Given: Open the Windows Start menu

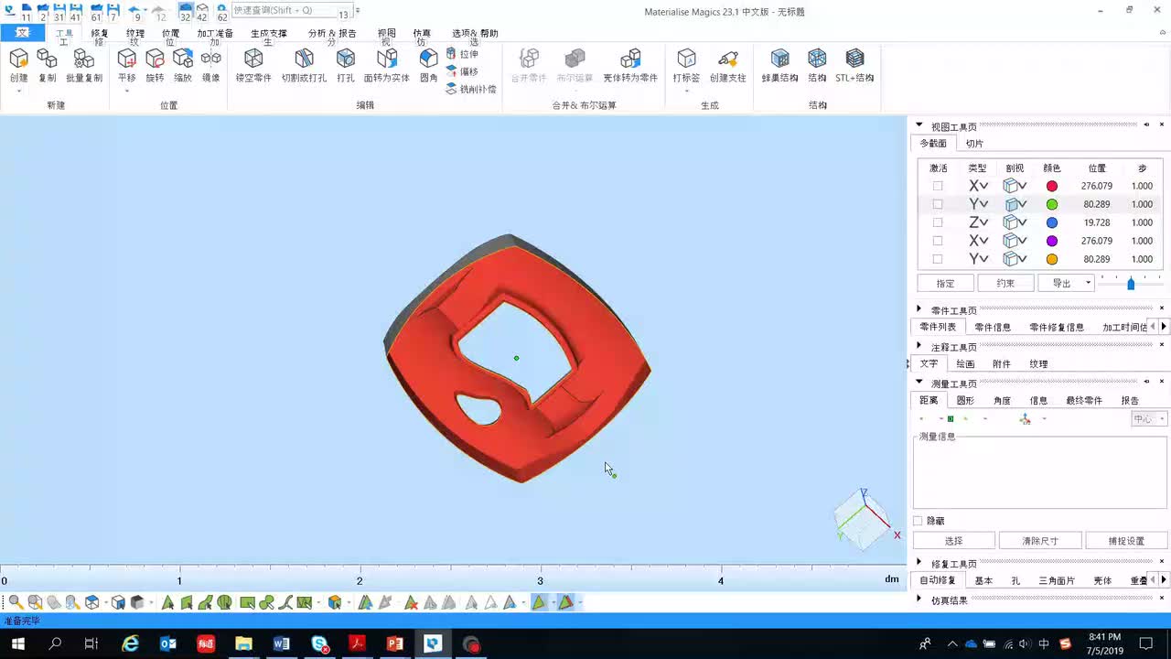Looking at the screenshot, I should (17, 643).
